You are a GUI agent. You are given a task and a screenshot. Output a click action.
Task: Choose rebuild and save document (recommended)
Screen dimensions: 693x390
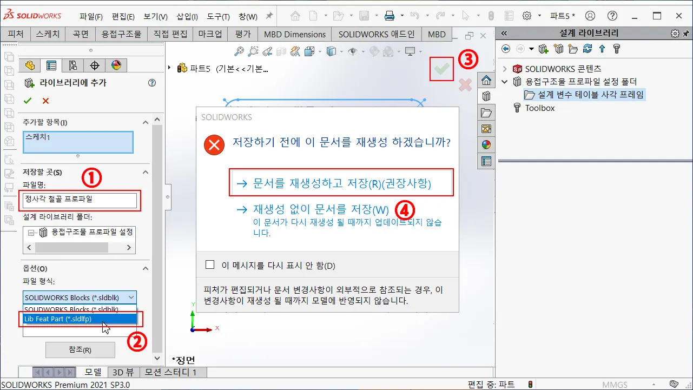(342, 183)
